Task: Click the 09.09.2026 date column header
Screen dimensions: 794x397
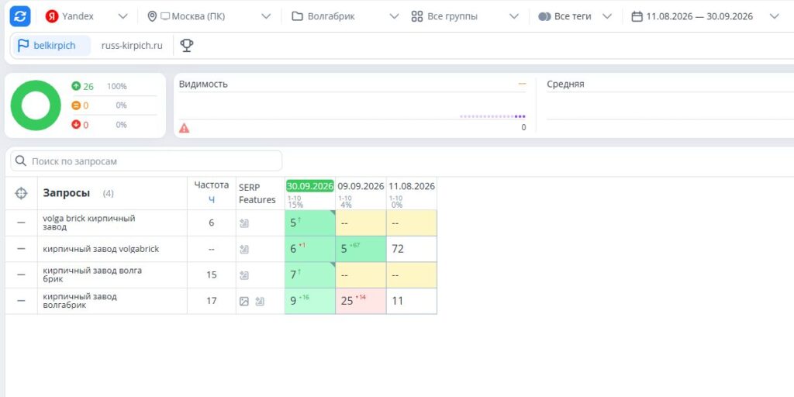Action: pyautogui.click(x=361, y=186)
